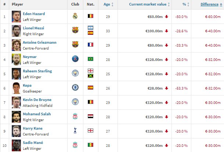Click the France flag in Griezmann's row

point(91,44)
